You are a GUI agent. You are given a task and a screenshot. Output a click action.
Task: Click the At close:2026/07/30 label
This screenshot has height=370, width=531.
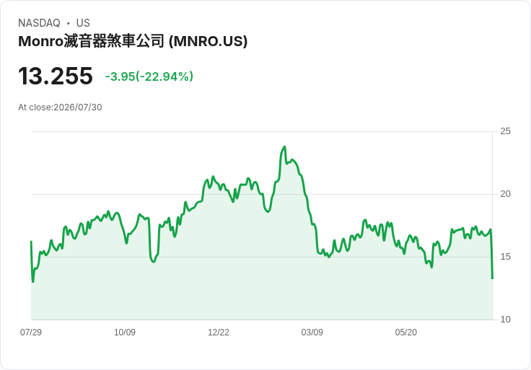click(x=60, y=107)
